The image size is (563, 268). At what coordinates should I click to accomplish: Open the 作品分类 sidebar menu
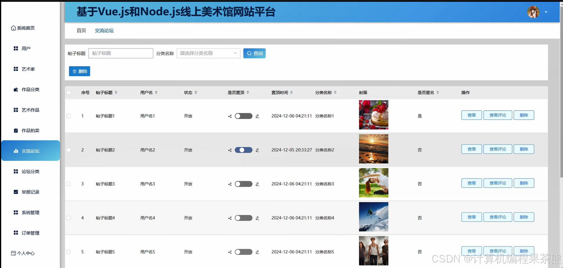pos(27,89)
